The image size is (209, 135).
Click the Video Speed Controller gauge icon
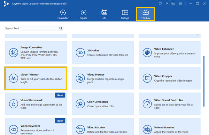[x=147, y=104]
